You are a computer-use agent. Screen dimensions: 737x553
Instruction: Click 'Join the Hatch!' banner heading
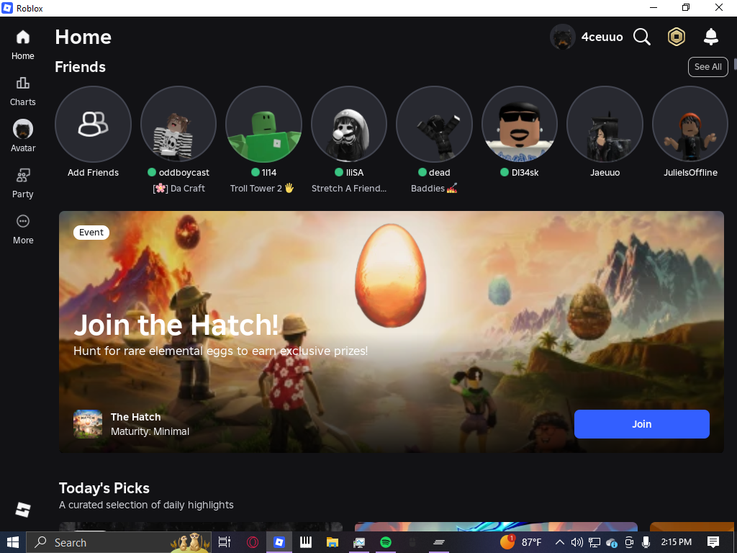coord(176,325)
